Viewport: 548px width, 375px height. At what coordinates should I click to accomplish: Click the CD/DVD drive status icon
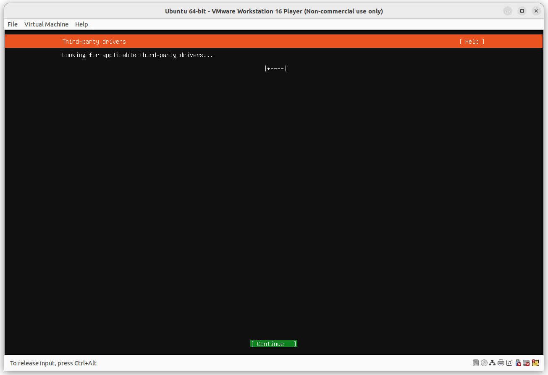484,363
